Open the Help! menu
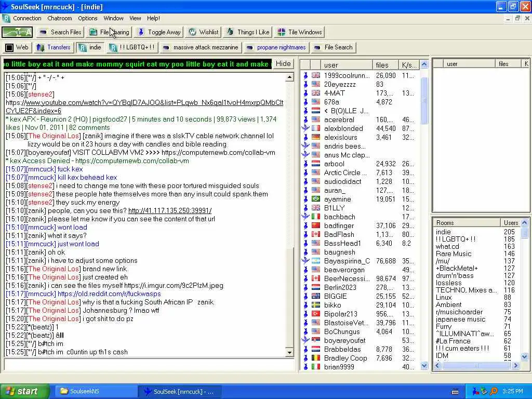Screen dimensions: 532x399 (x=153, y=18)
